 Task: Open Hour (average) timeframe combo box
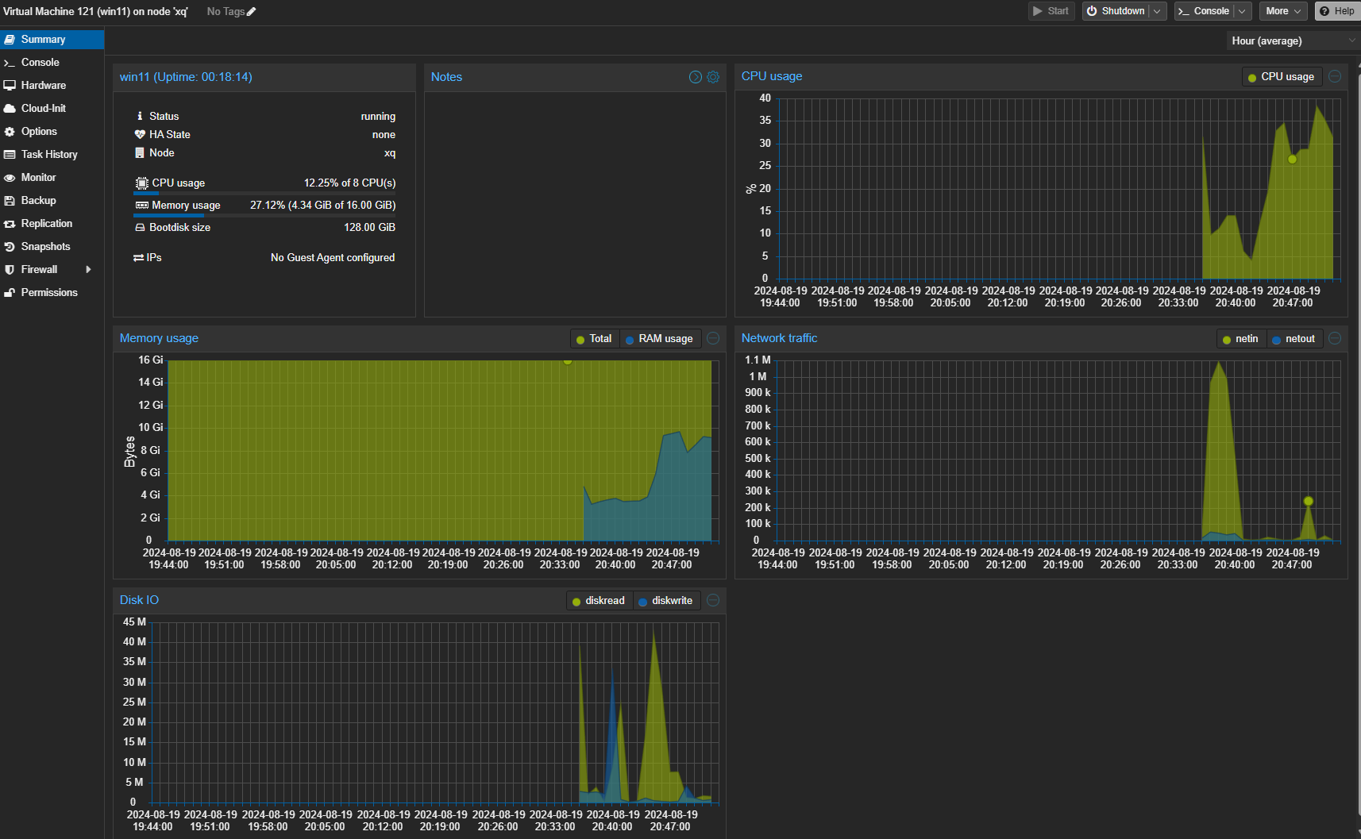(x=1293, y=40)
